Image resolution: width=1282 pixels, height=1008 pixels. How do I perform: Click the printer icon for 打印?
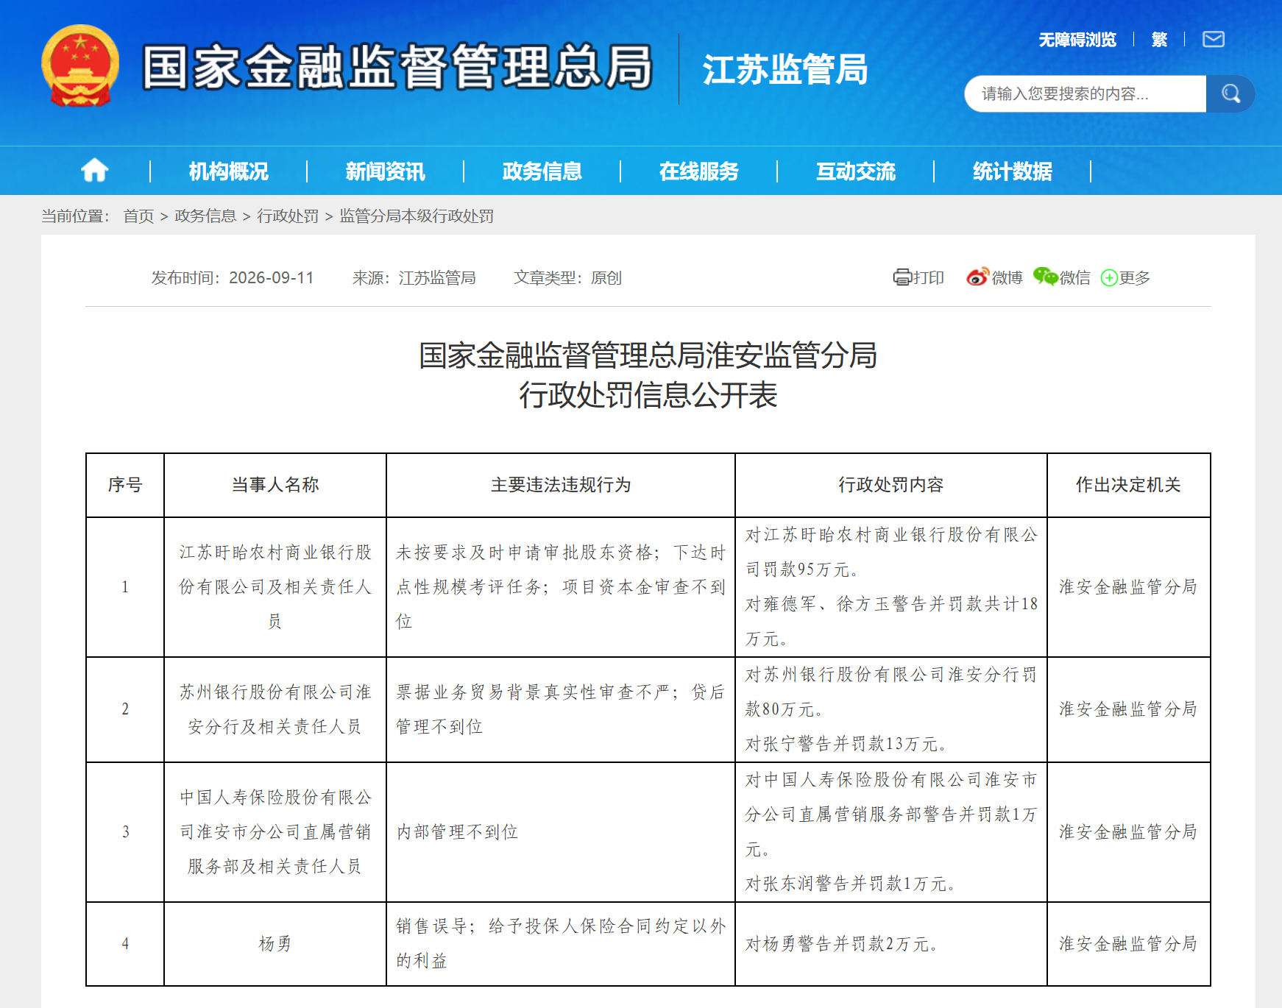(x=902, y=277)
